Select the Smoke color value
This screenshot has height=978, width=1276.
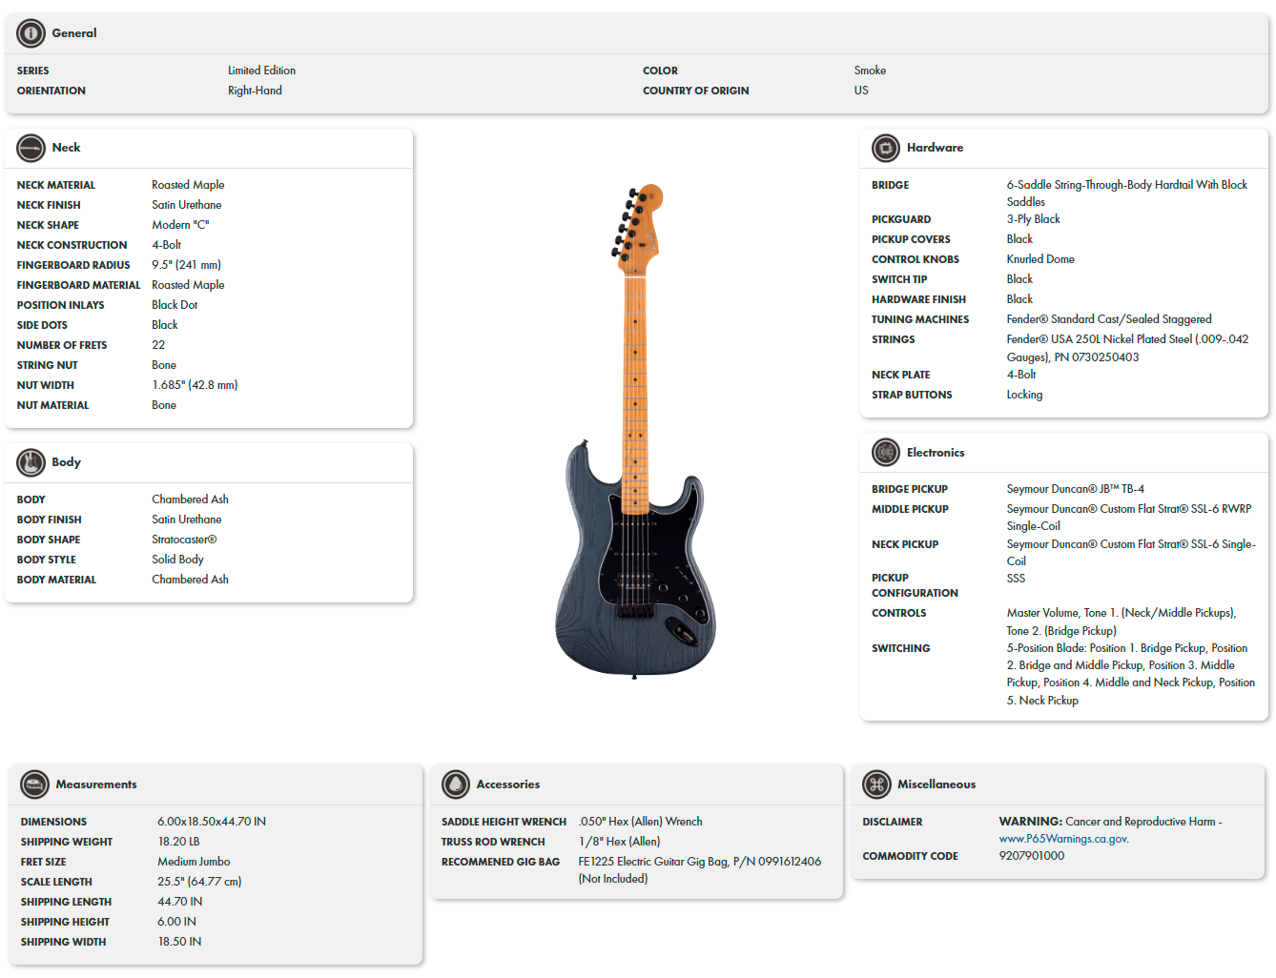click(870, 70)
